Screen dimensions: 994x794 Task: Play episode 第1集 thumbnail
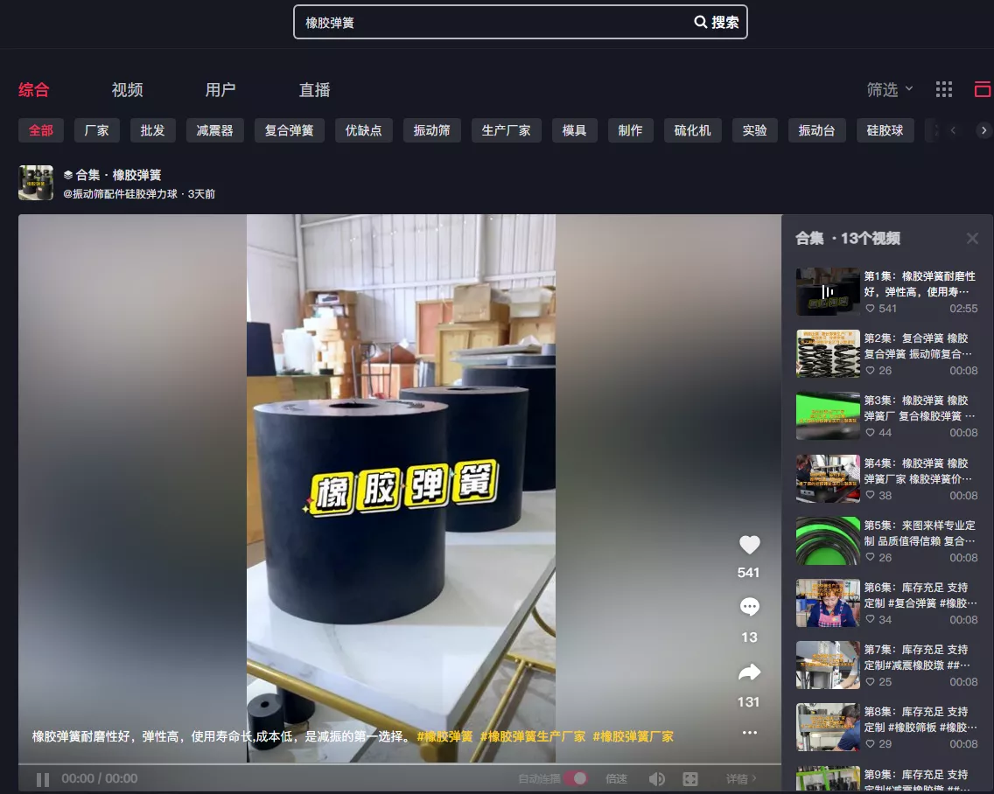click(828, 291)
